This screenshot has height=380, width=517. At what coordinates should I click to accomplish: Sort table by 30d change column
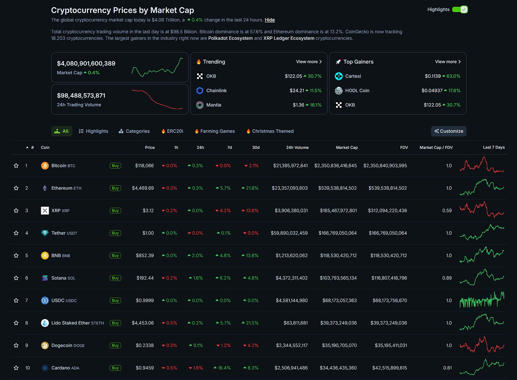point(256,147)
